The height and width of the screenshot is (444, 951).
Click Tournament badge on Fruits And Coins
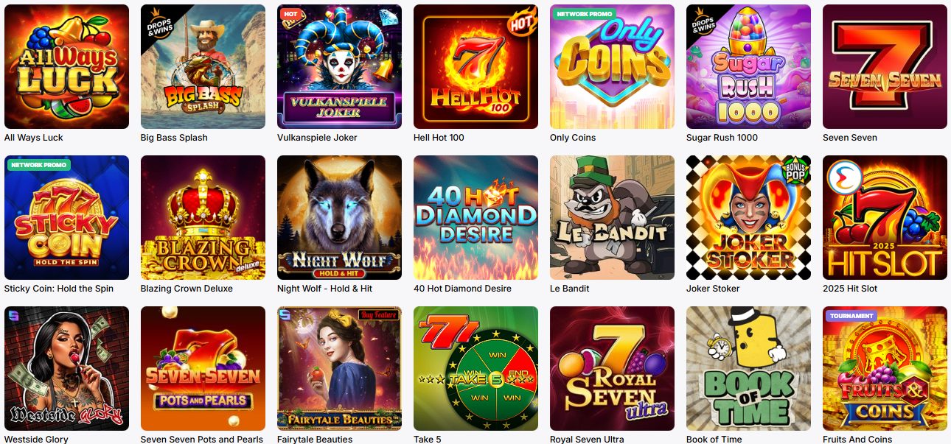(851, 316)
